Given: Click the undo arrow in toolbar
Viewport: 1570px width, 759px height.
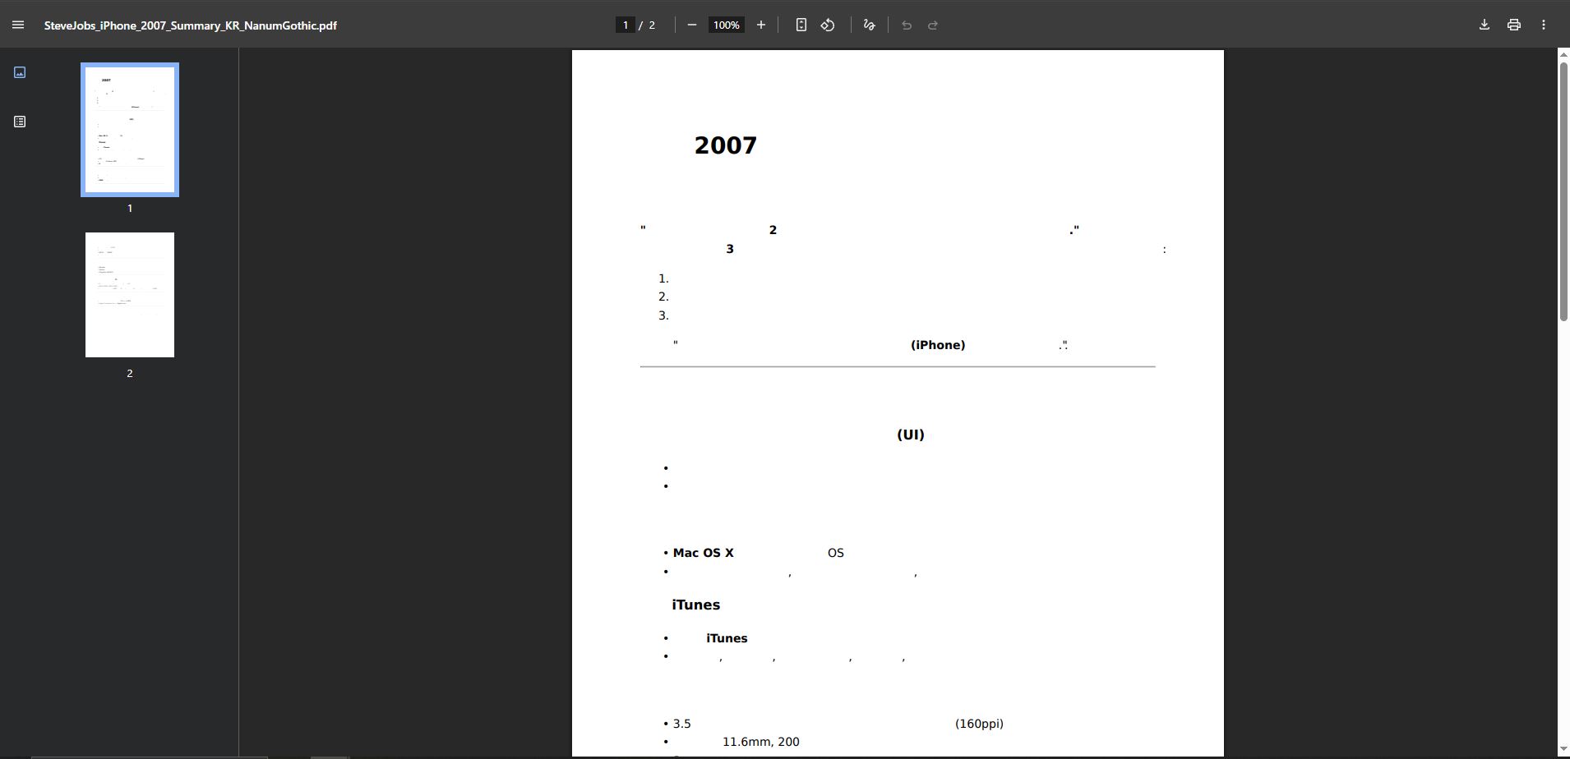Looking at the screenshot, I should coord(907,25).
